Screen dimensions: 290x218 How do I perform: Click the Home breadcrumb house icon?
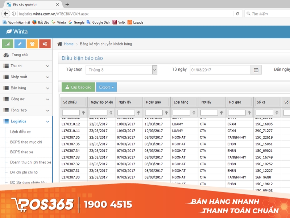pyautogui.click(x=59, y=44)
